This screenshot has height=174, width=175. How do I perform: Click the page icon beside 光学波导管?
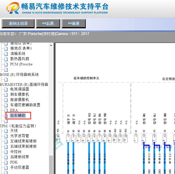(6, 136)
